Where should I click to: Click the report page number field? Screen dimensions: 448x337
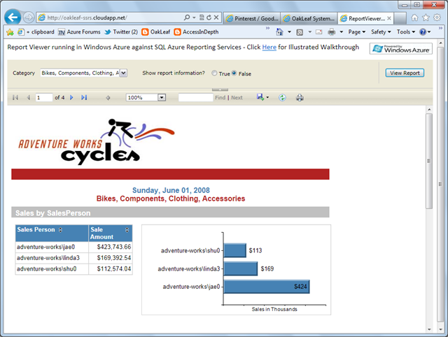[x=44, y=98]
